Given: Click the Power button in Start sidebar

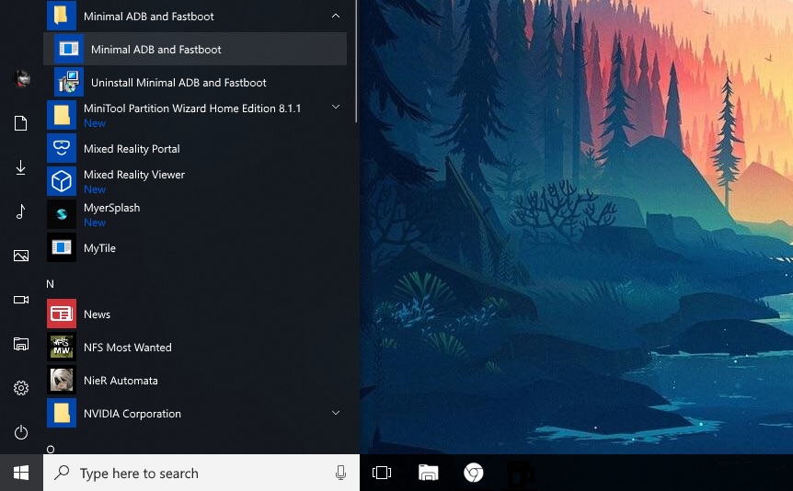Looking at the screenshot, I should (x=21, y=432).
